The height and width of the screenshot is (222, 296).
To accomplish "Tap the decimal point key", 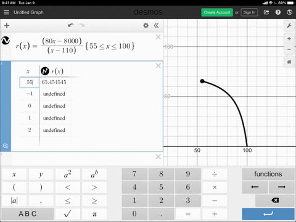I will 161,214.
